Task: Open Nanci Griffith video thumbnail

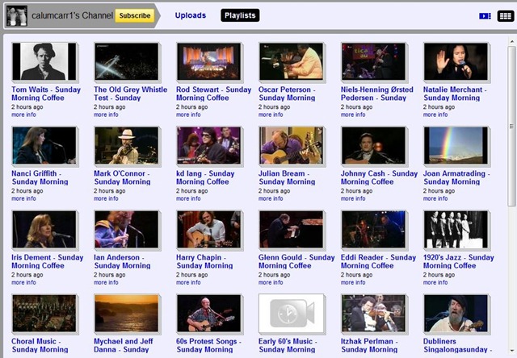Action: (44, 145)
